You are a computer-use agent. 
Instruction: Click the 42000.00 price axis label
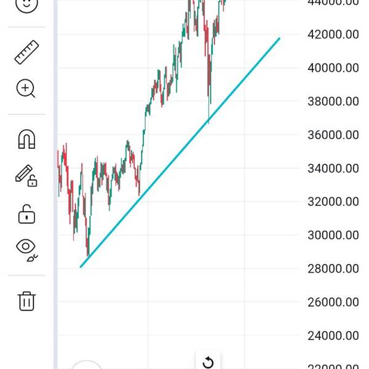click(333, 34)
